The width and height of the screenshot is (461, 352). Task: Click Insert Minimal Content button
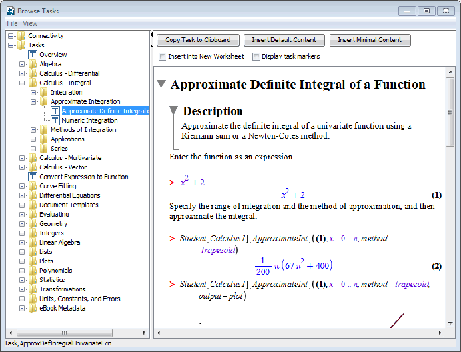370,40
